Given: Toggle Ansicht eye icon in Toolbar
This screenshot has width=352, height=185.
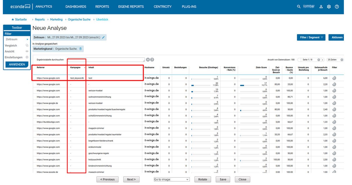Looking at the screenshot, I should (27, 51).
